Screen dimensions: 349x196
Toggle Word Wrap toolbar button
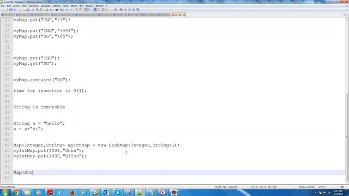pyautogui.click(x=86, y=10)
